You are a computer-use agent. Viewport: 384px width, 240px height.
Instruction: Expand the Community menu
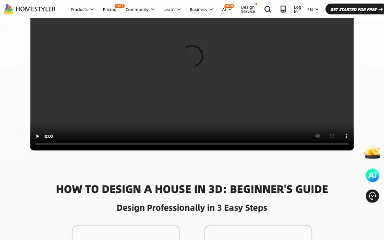point(140,10)
